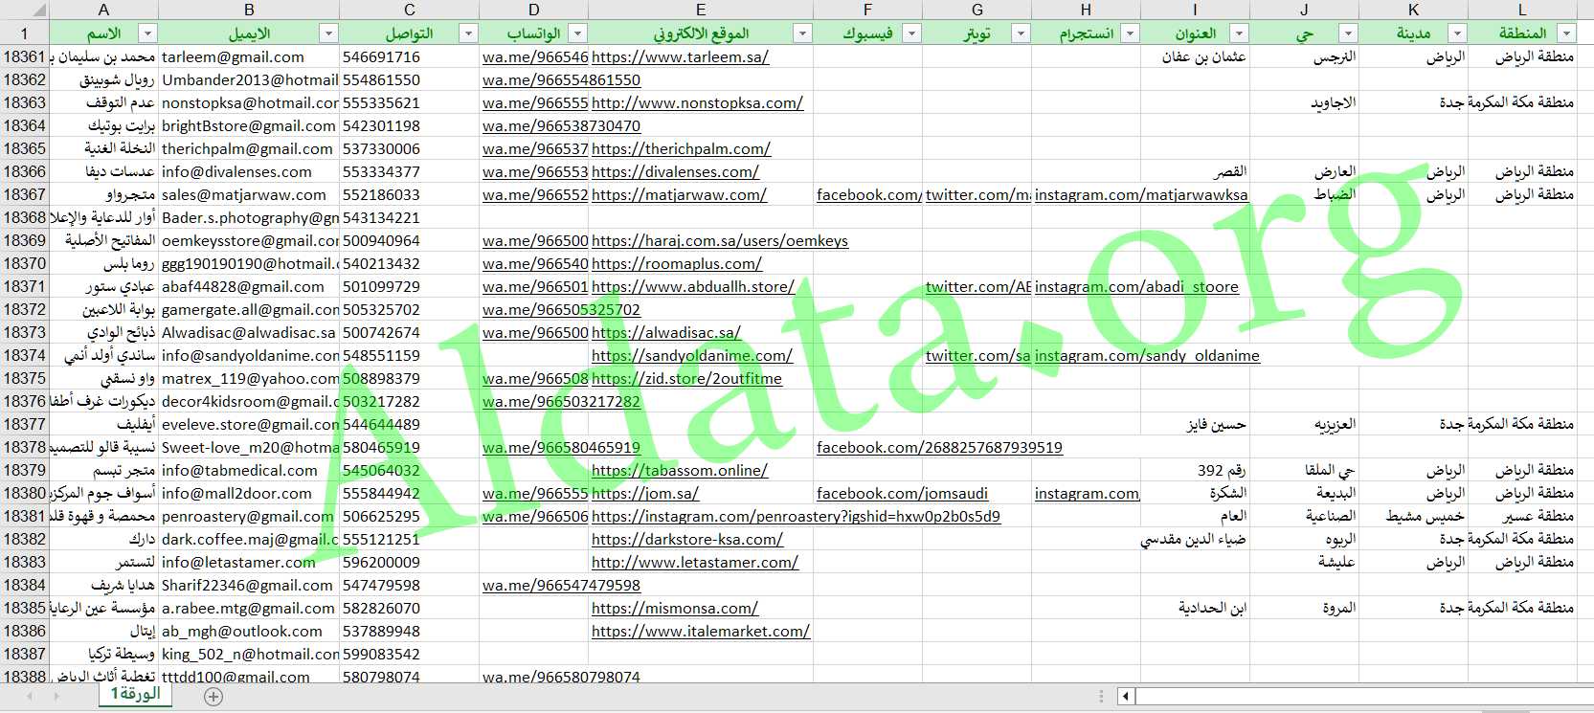Add a new sheet with the plus button

pyautogui.click(x=213, y=697)
